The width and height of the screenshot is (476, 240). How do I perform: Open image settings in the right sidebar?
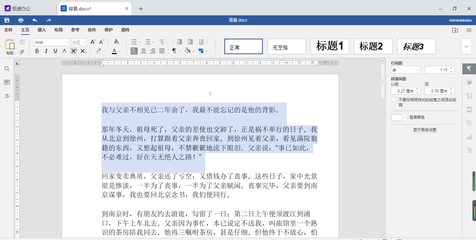[x=469, y=96]
